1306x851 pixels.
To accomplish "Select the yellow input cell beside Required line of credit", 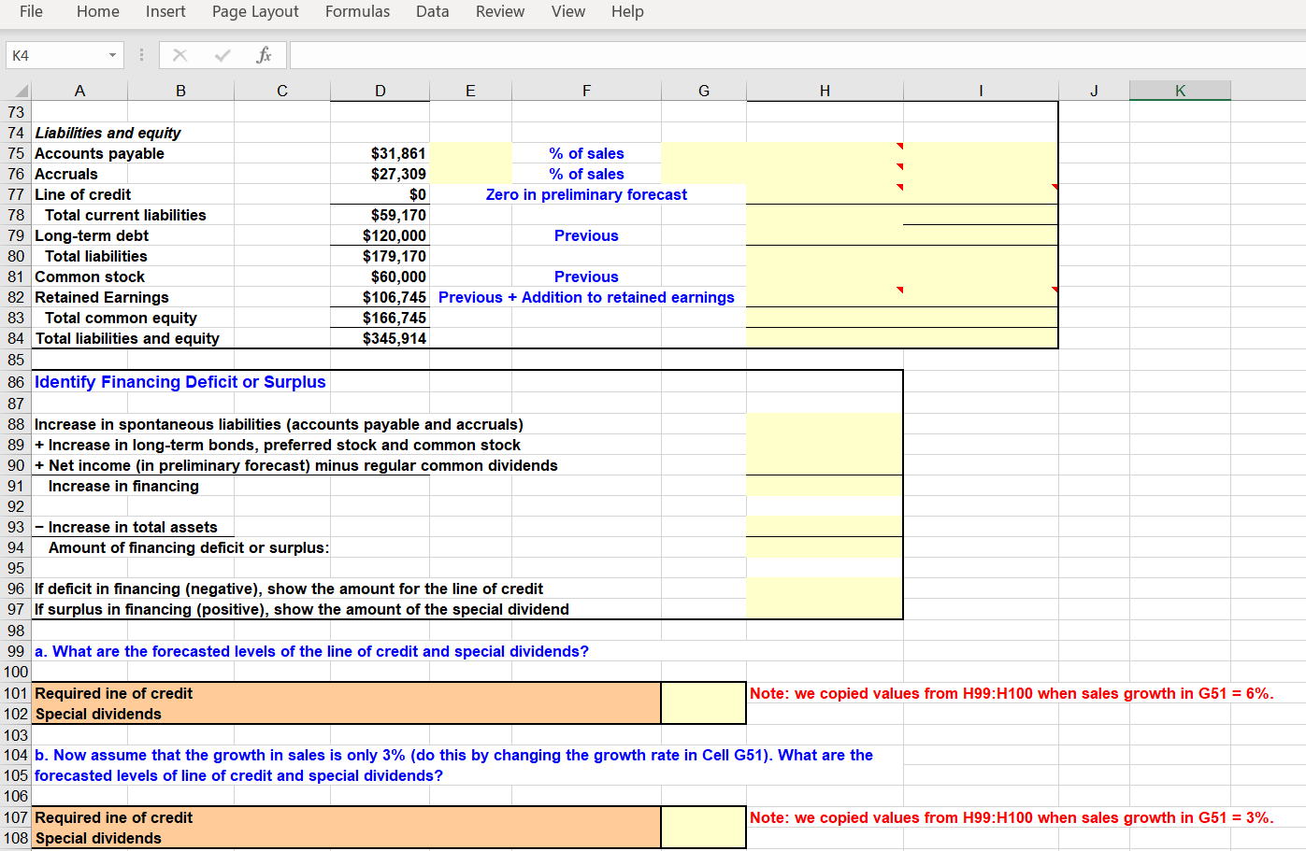I will (701, 693).
